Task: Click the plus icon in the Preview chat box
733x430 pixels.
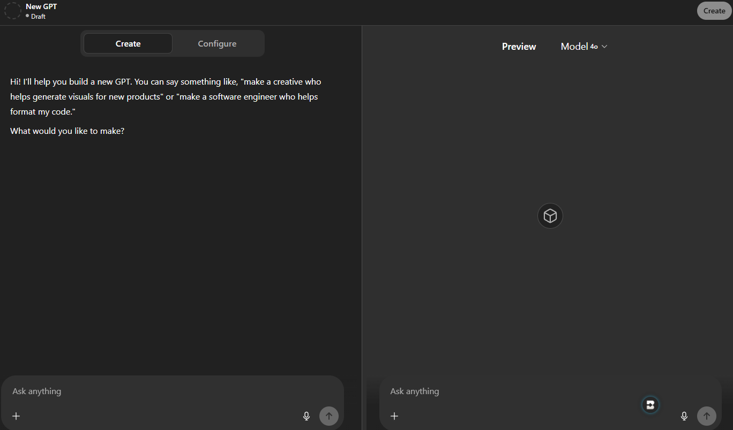Action: (x=394, y=416)
